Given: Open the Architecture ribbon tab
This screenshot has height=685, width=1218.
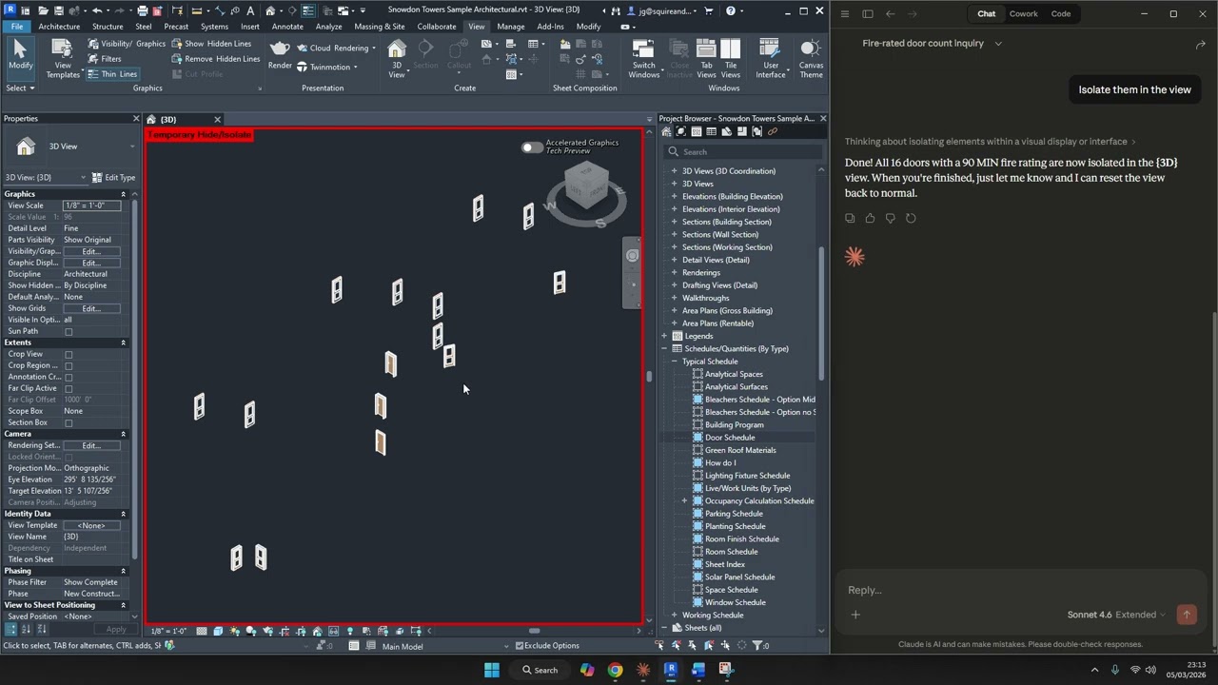Looking at the screenshot, I should pos(59,27).
